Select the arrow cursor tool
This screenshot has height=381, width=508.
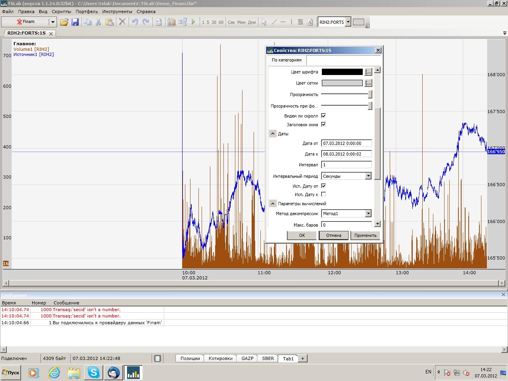[x=264, y=22]
